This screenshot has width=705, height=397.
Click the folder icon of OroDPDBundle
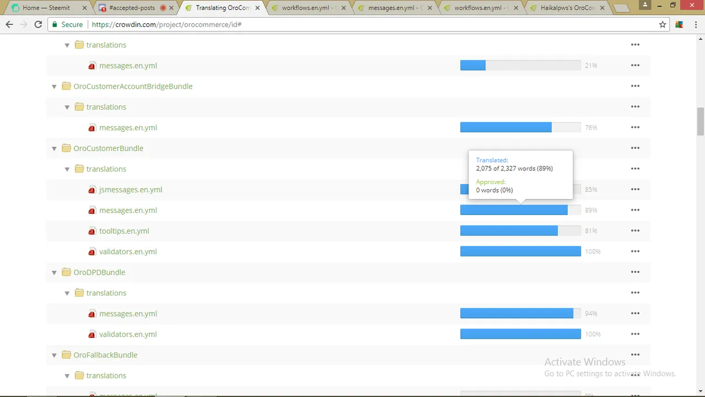66,272
